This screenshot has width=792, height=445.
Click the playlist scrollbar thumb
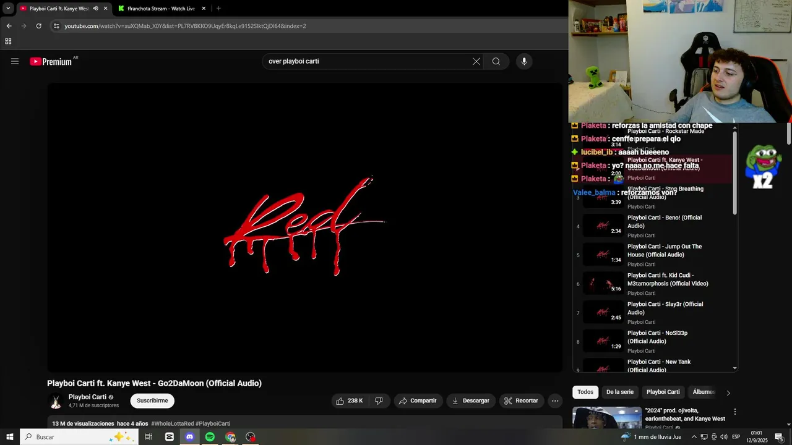735,172
